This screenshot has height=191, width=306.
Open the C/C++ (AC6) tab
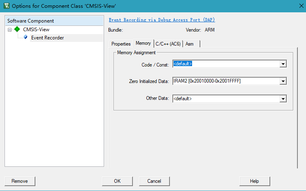(x=168, y=44)
